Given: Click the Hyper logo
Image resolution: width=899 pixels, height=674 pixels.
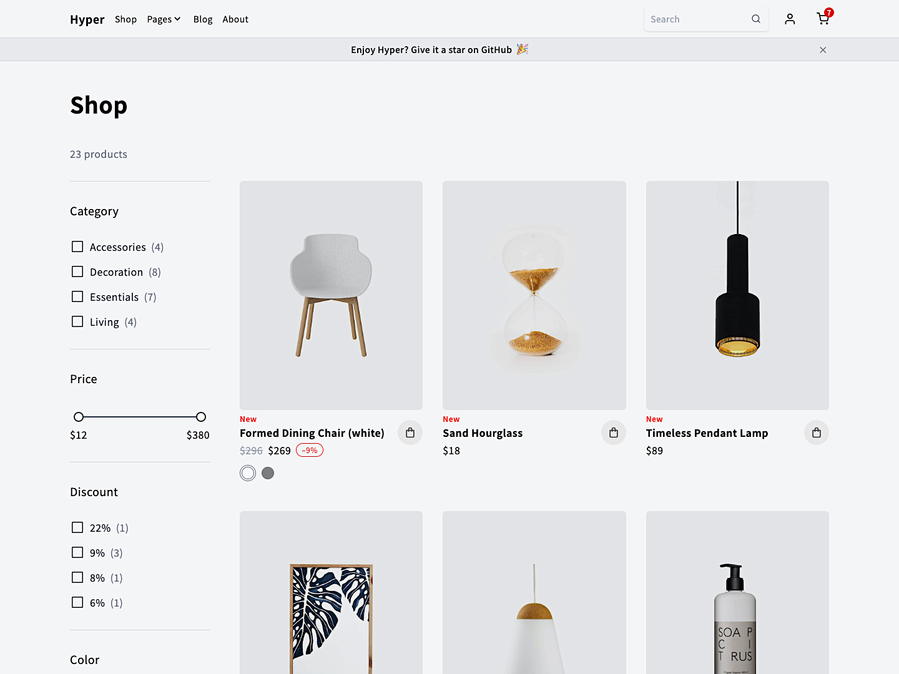Looking at the screenshot, I should pos(87,19).
